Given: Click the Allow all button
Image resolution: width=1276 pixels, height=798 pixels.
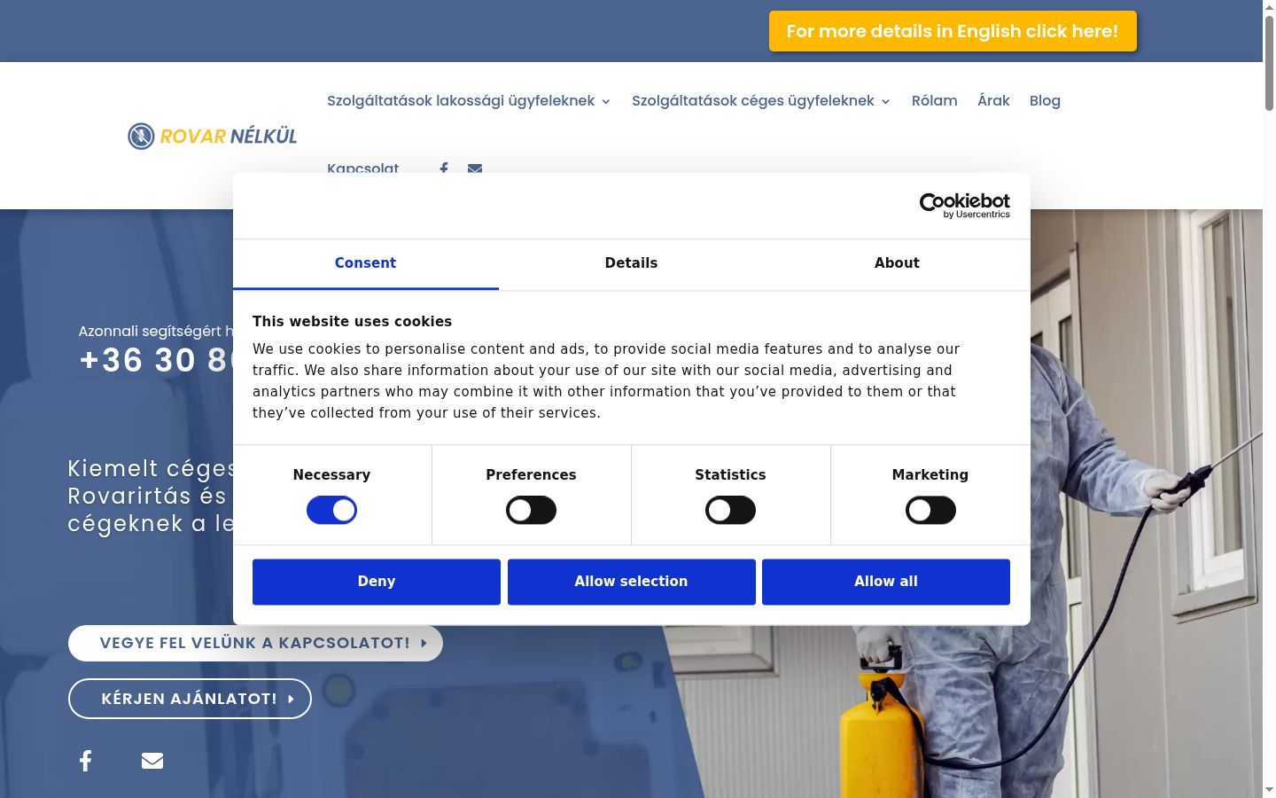Looking at the screenshot, I should click(x=886, y=582).
